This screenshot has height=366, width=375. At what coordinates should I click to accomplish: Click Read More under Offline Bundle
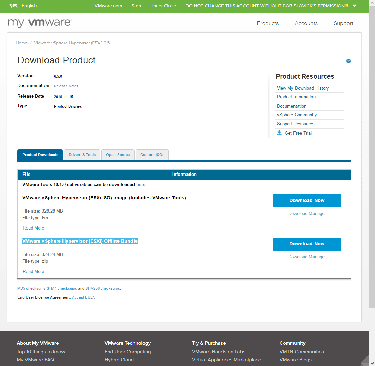coord(34,272)
